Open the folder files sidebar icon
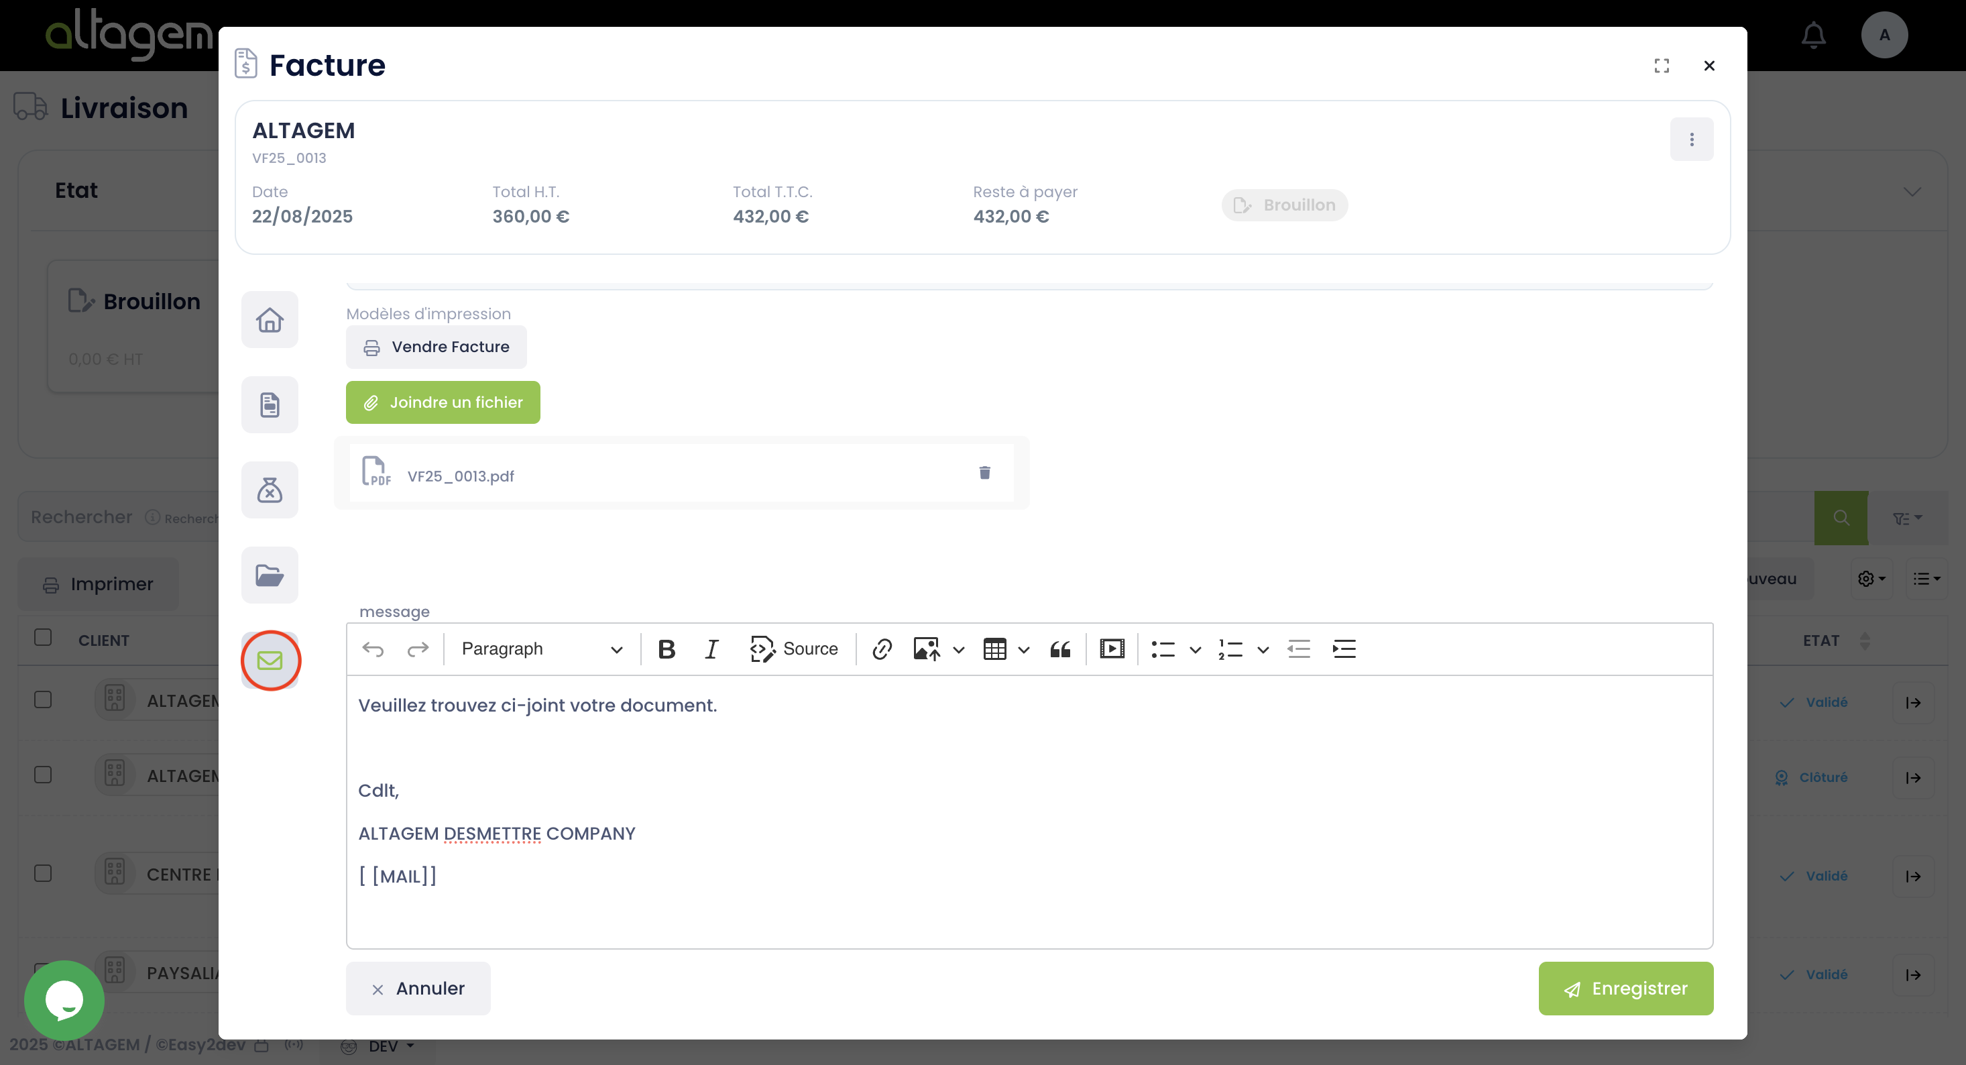Image resolution: width=1966 pixels, height=1065 pixels. pyautogui.click(x=270, y=575)
